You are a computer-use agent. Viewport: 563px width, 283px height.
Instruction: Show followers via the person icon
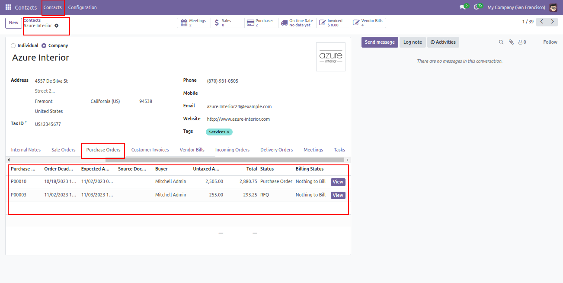coord(522,42)
